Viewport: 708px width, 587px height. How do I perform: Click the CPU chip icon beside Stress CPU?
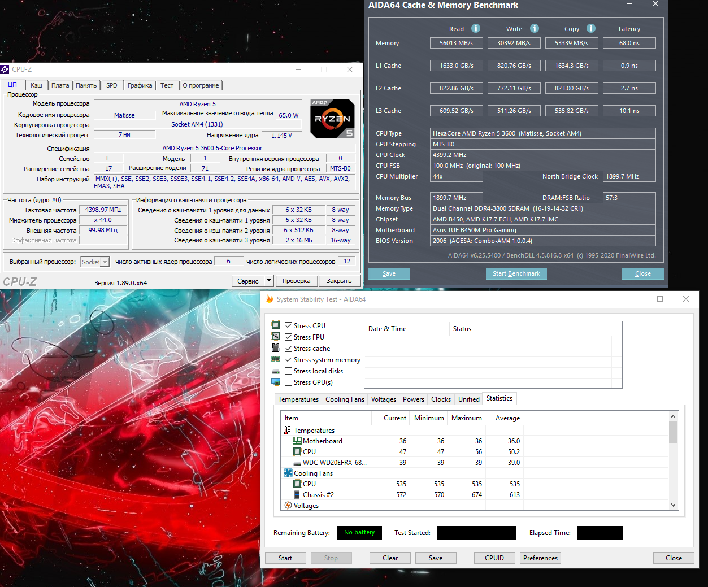pos(276,325)
